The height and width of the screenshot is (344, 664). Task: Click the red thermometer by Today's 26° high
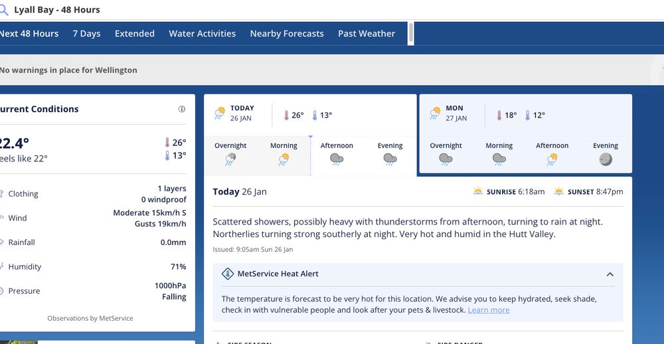coord(286,116)
